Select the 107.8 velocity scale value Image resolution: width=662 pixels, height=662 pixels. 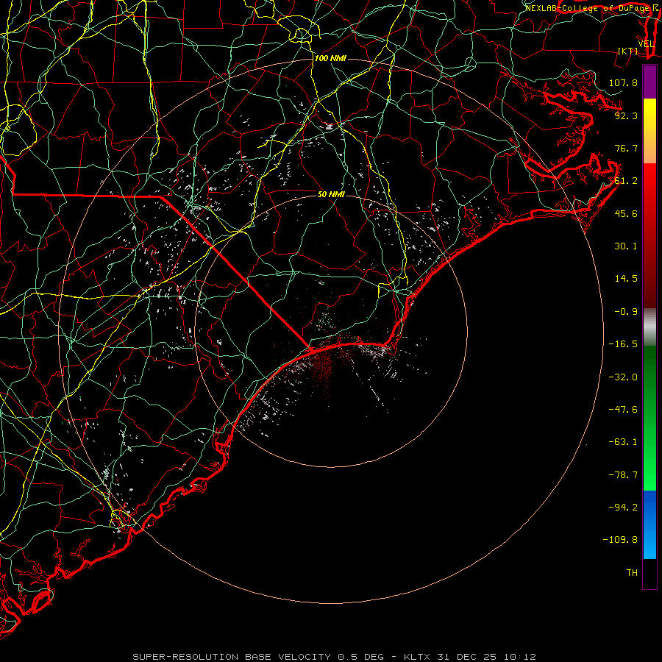point(623,82)
